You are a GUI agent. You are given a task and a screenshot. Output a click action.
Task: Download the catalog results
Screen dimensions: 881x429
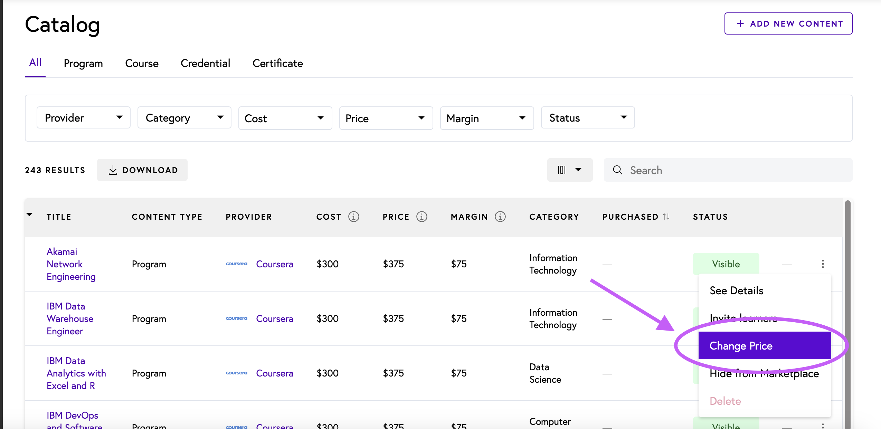(142, 170)
